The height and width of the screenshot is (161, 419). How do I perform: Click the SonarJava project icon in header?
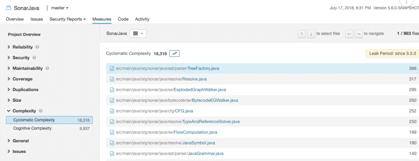9,8
